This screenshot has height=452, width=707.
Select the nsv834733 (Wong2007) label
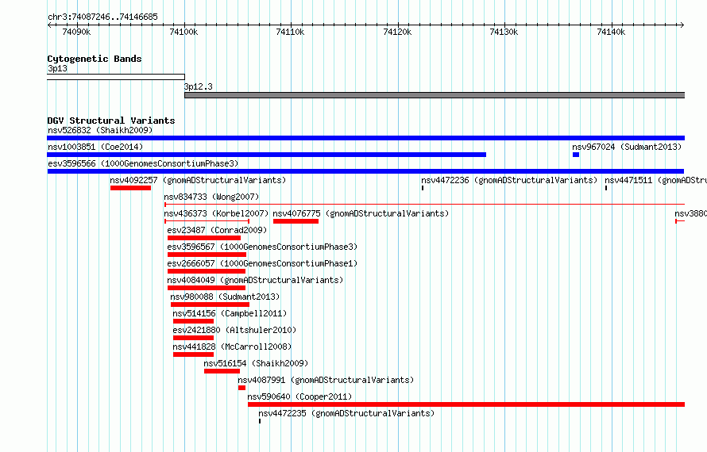pyautogui.click(x=211, y=197)
